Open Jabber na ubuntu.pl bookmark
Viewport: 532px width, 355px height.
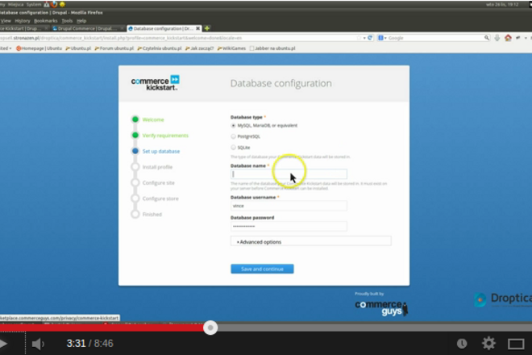pos(272,48)
